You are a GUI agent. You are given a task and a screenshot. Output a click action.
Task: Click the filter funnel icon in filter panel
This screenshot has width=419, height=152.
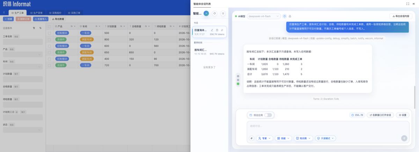point(34,28)
